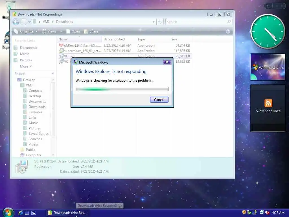Click the r3dfox file icon
The height and width of the screenshot is (217, 289).
tap(61, 45)
